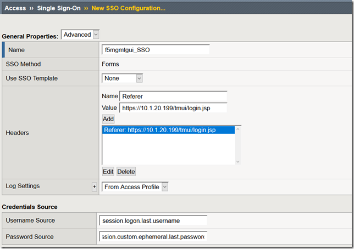Focus the Password Source field

tap(153, 237)
